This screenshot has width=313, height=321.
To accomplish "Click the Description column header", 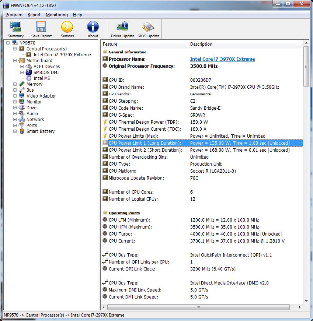I will pos(246,44).
